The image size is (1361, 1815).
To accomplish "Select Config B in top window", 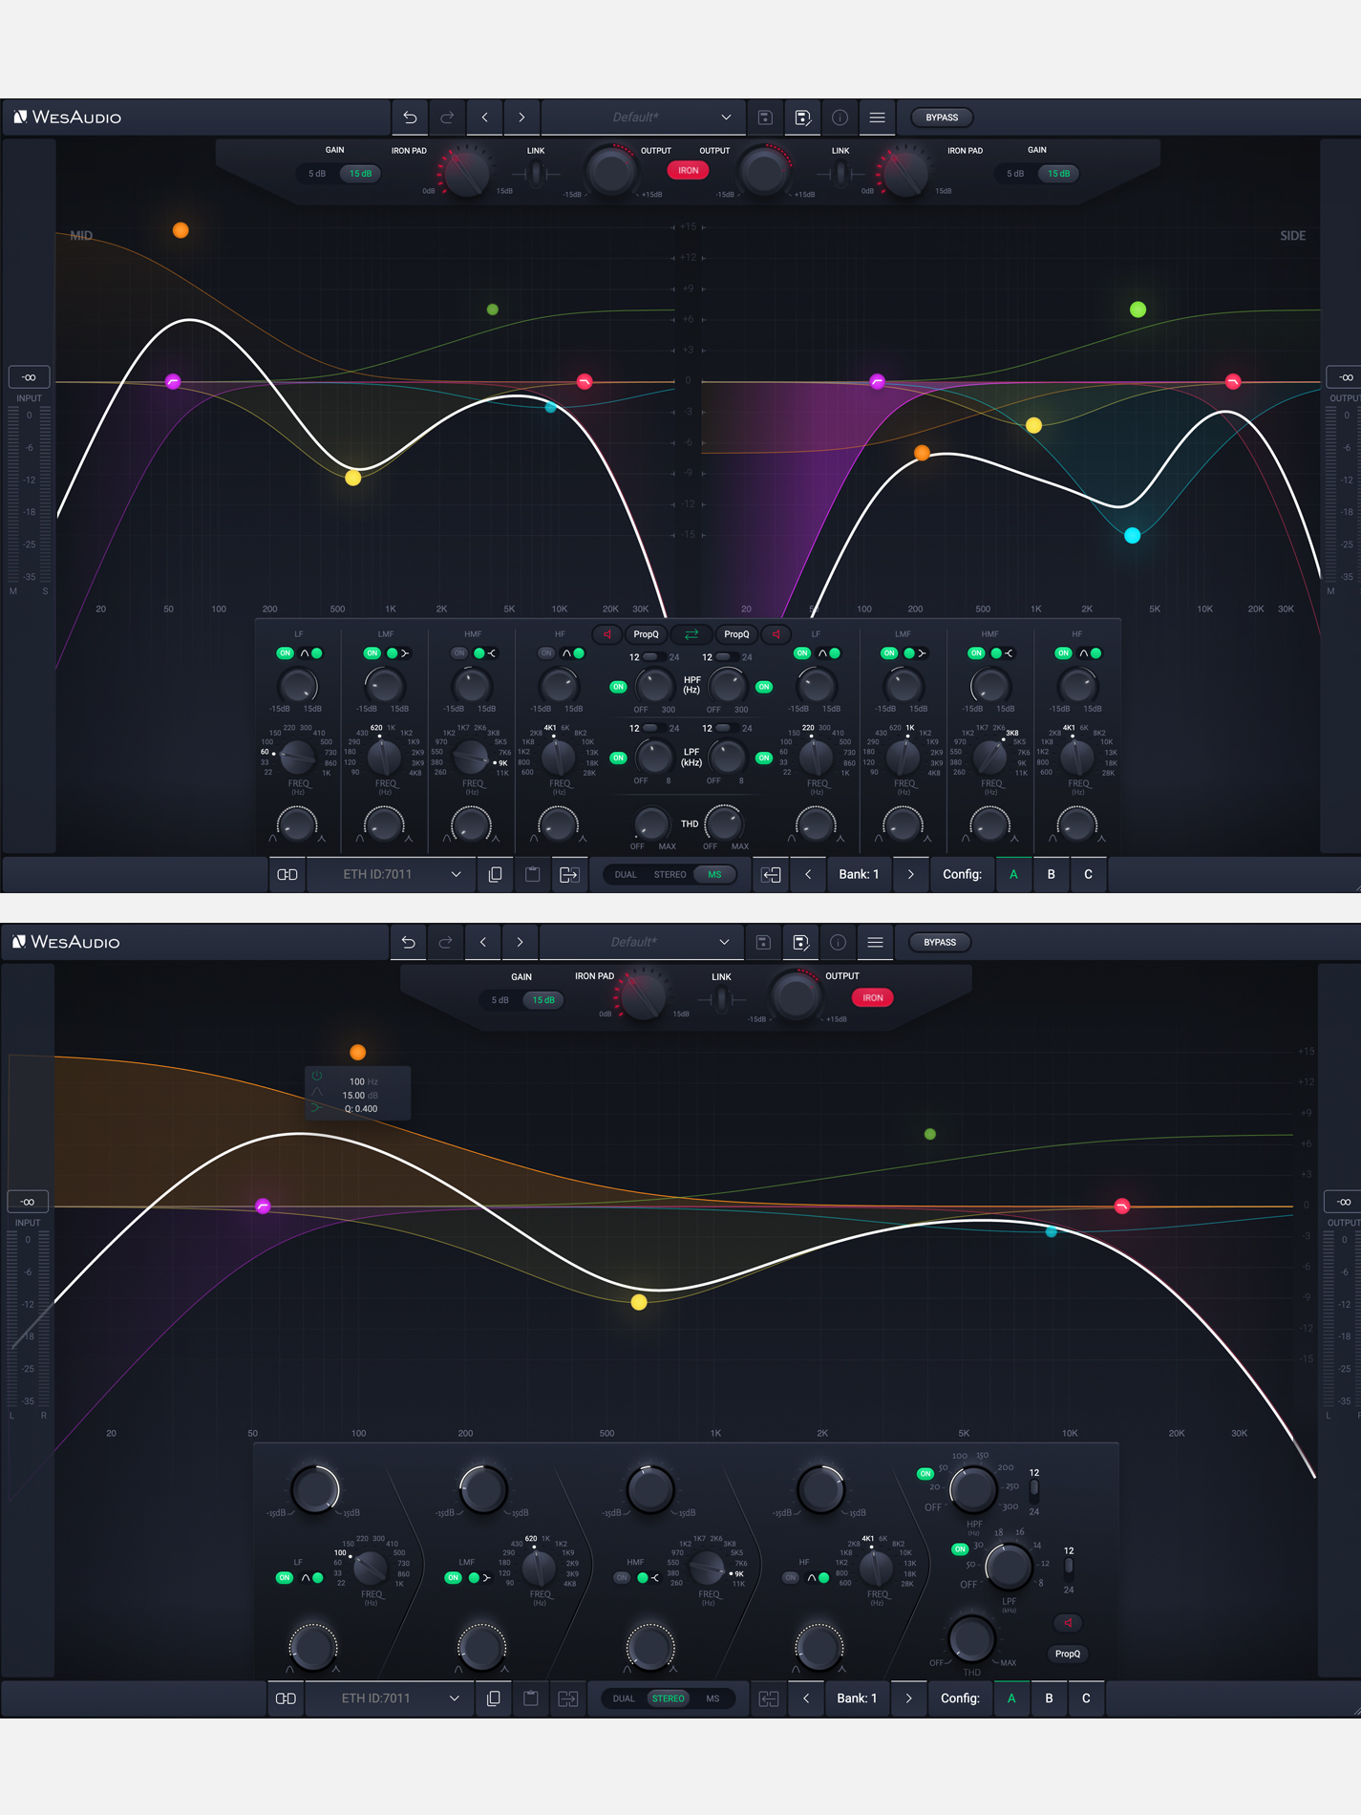I will pyautogui.click(x=1052, y=874).
